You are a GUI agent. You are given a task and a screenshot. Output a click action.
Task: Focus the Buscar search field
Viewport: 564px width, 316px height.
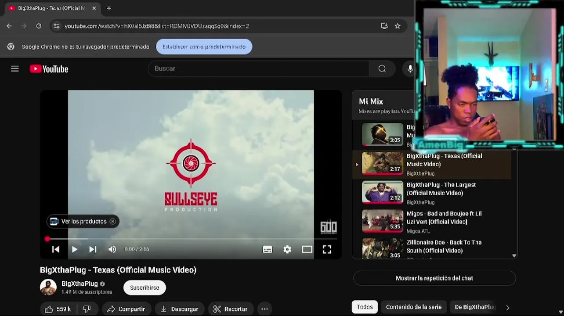[259, 68]
